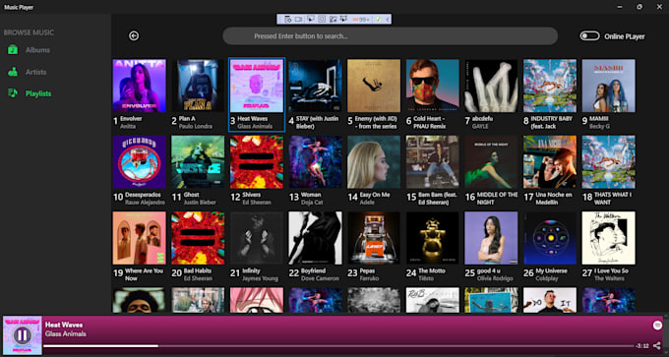Seek on the playback progress bar
This screenshot has height=357, width=669.
338,346
